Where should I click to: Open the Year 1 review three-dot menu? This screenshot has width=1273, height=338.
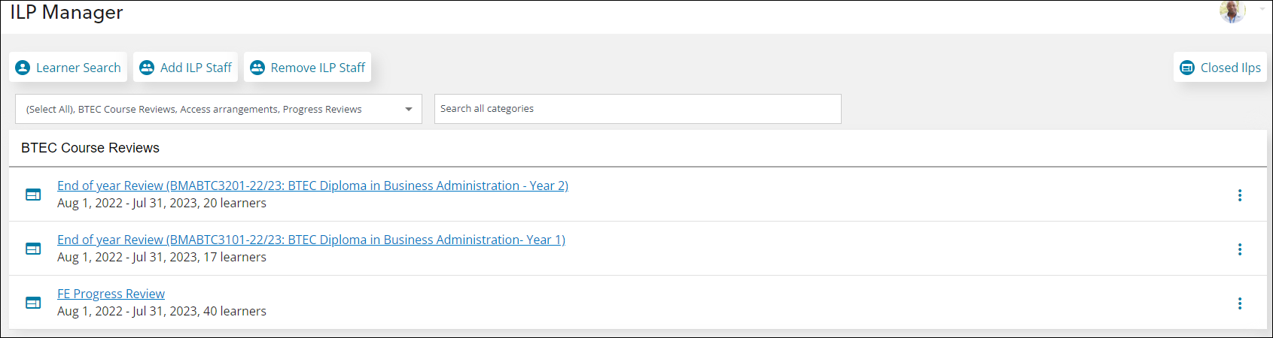point(1240,249)
